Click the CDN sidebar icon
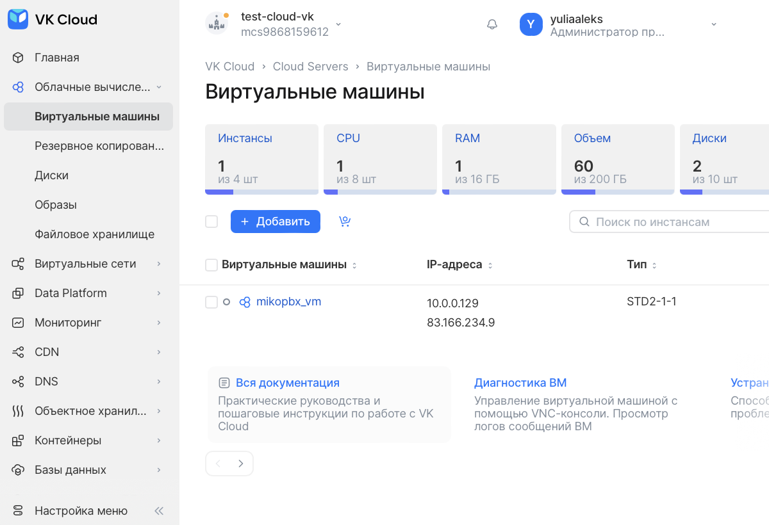This screenshot has height=525, width=769. click(x=18, y=352)
